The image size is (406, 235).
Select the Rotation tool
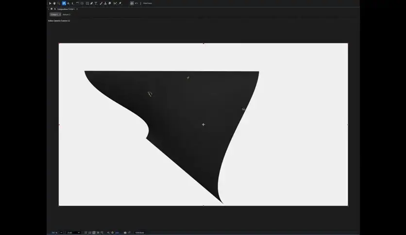click(x=77, y=3)
